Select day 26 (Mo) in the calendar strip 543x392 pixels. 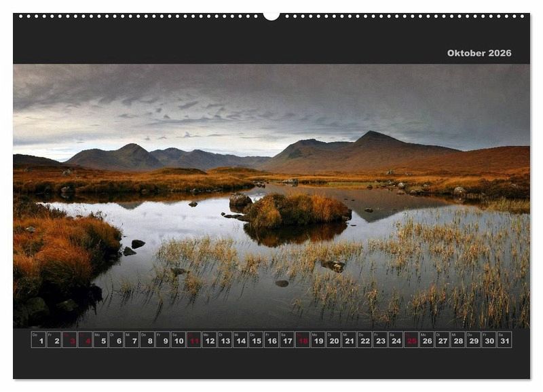(x=428, y=340)
